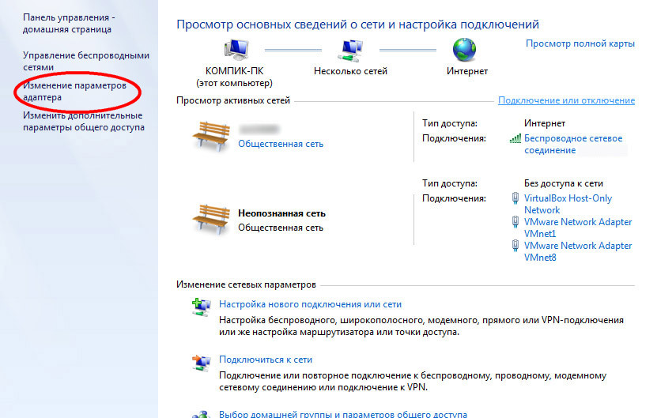Click the КОМПИК-ПК computer icon
This screenshot has width=657, height=418.
click(236, 50)
